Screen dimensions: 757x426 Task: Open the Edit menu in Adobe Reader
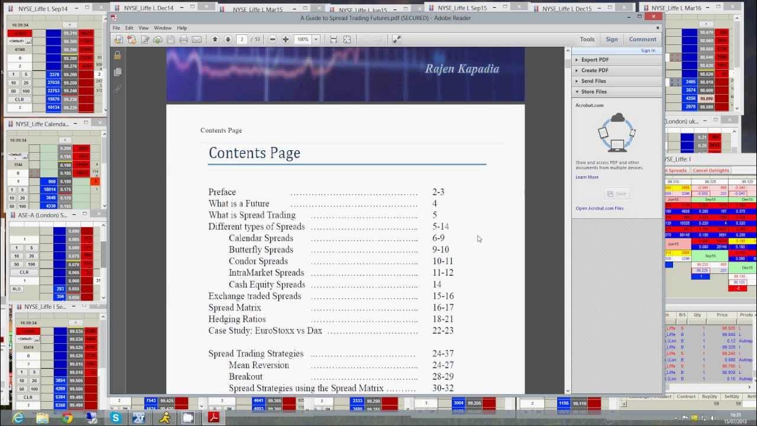point(129,28)
